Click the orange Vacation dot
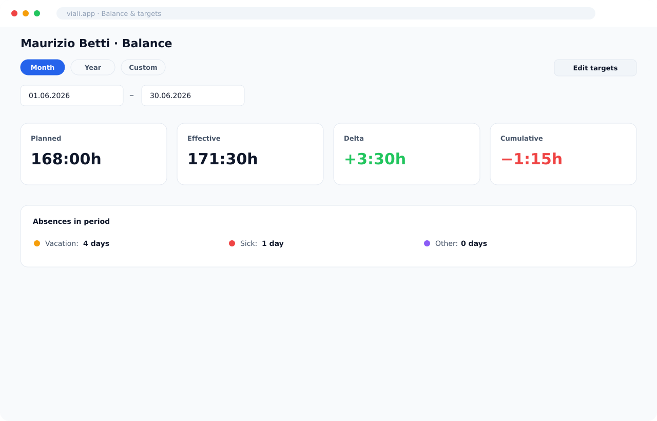Image resolution: width=657 pixels, height=421 pixels. [37, 243]
